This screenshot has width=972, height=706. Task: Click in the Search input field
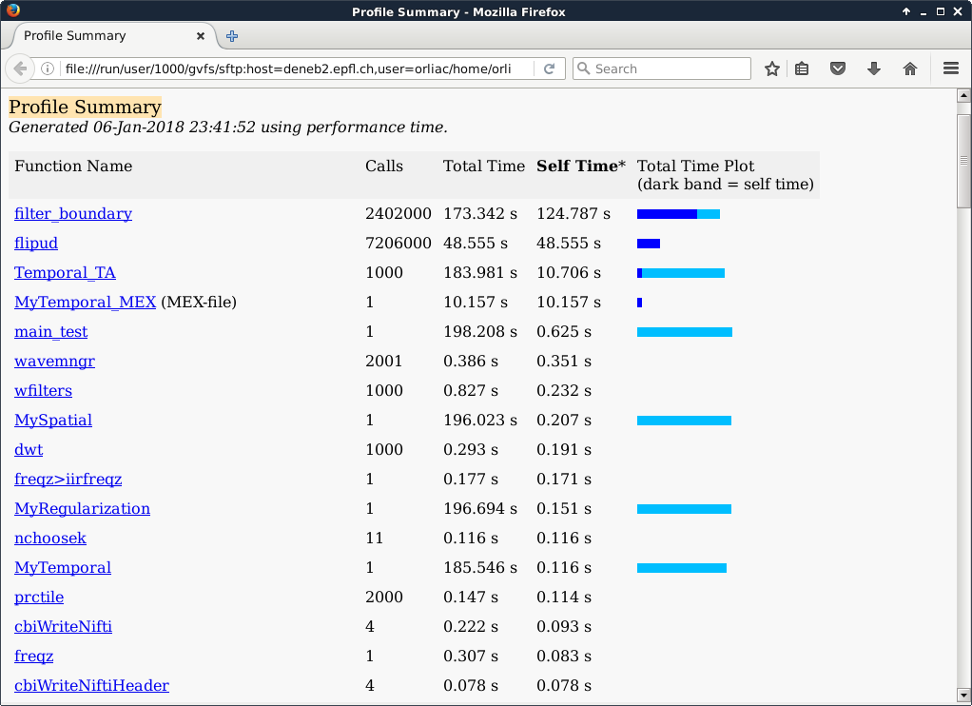[666, 69]
